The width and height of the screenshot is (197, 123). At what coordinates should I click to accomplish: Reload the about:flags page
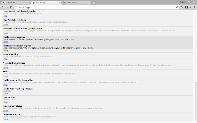tap(11, 7)
